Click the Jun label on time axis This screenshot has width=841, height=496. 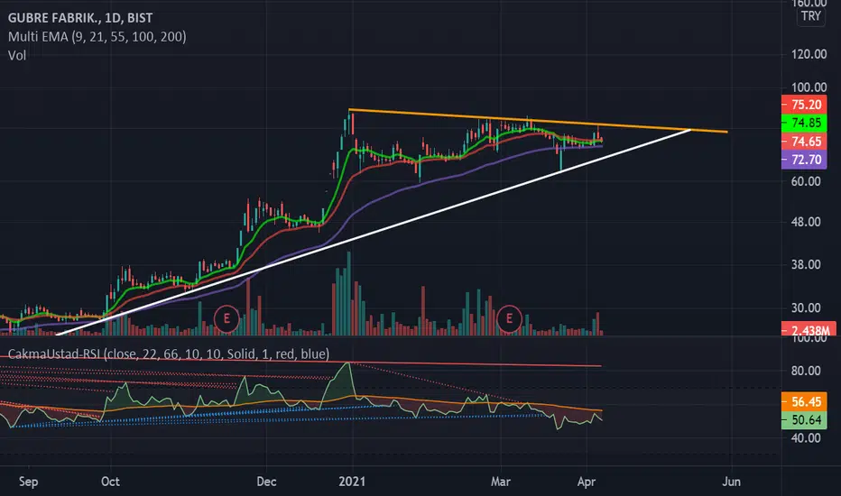coord(731,482)
